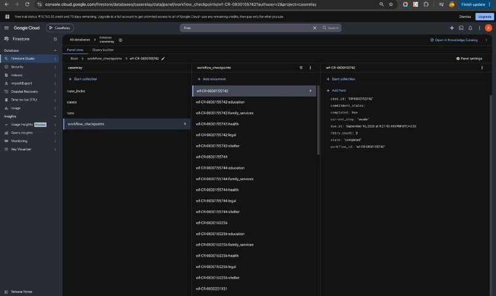496x296 pixels.
Task: Open notifications bell icon
Action: click(x=470, y=28)
